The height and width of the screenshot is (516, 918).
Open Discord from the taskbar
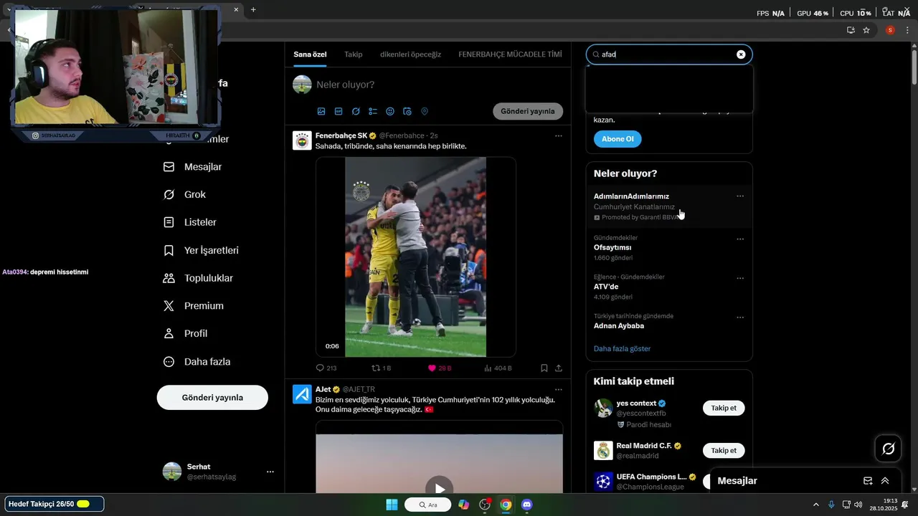[527, 505]
